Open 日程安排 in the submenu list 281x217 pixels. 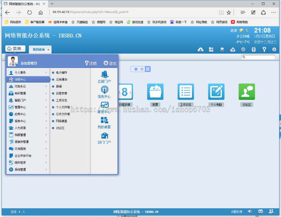(x=62, y=93)
